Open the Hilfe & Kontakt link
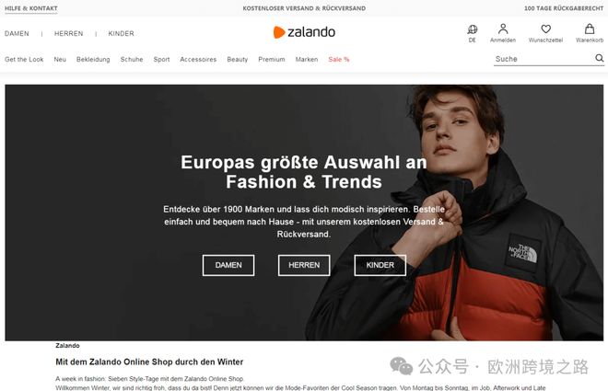 click(31, 8)
